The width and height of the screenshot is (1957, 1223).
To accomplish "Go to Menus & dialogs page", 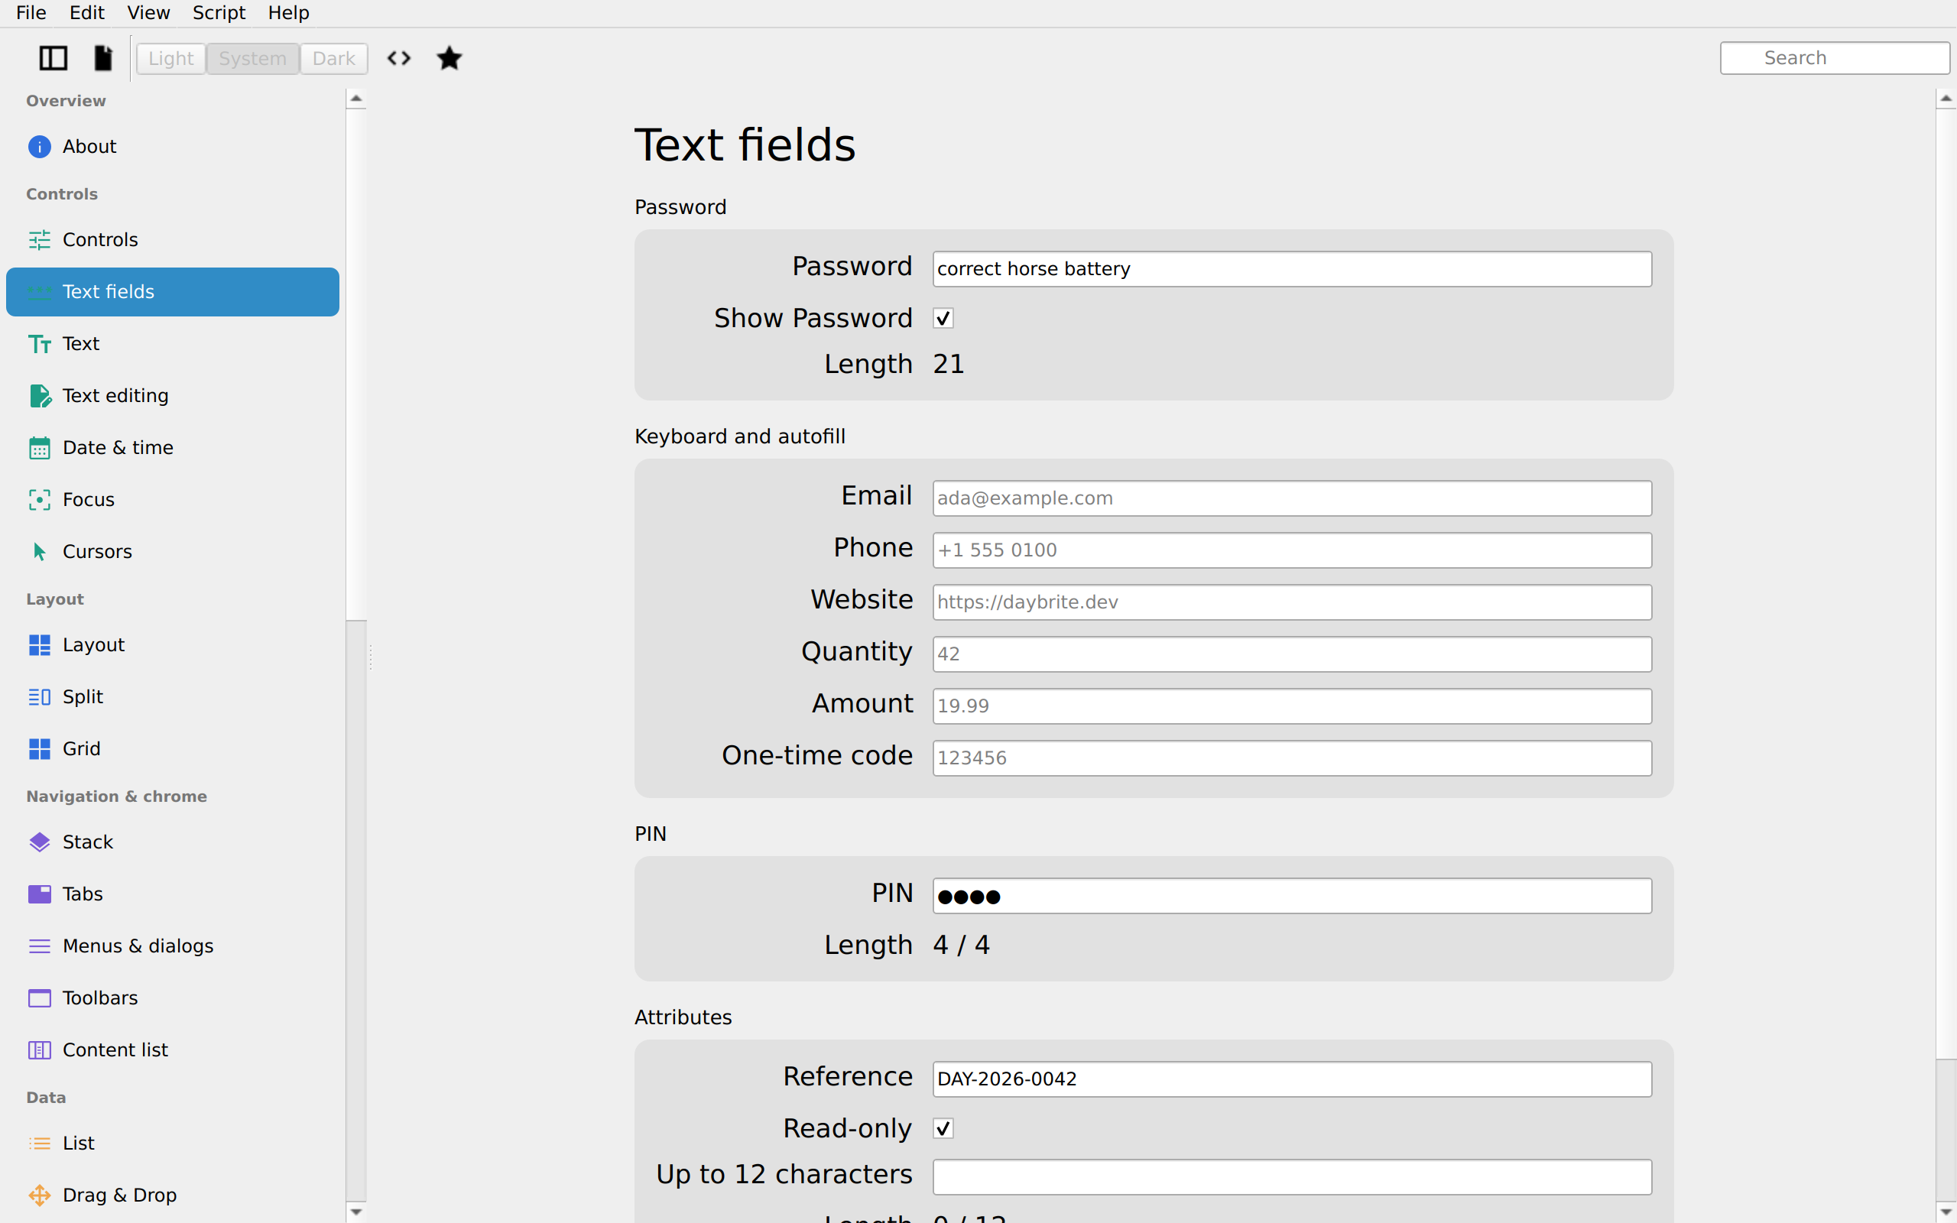I will point(172,946).
